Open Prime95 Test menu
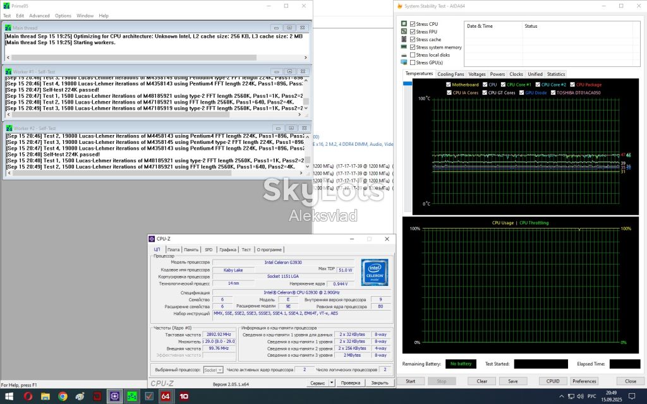This screenshot has width=647, height=404. 7,16
